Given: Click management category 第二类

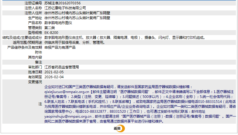Looking at the screenshot, I should [x=49, y=28].
